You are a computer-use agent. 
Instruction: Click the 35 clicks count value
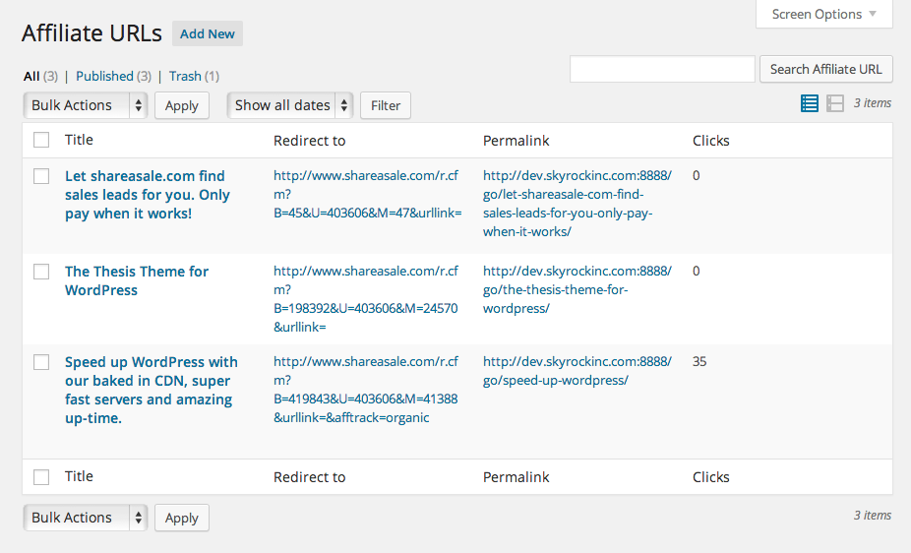coord(699,361)
